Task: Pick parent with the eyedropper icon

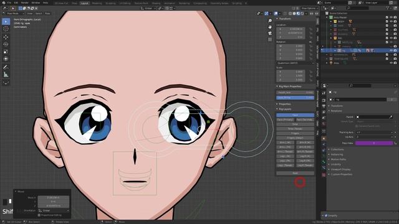Action: (391, 117)
